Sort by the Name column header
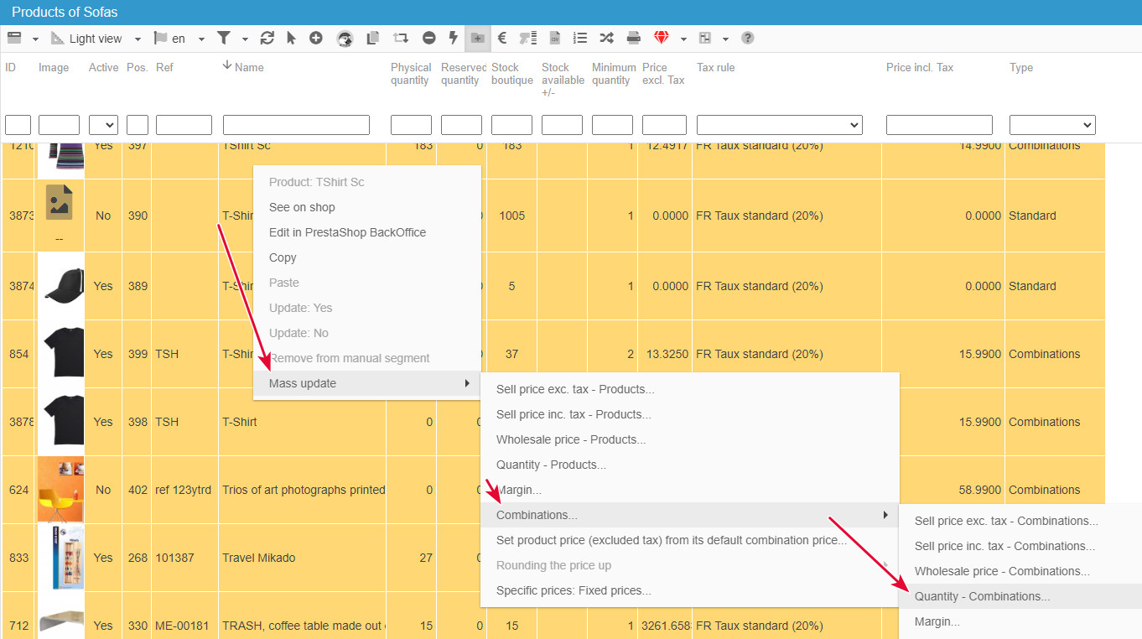This screenshot has height=639, width=1142. 249,67
